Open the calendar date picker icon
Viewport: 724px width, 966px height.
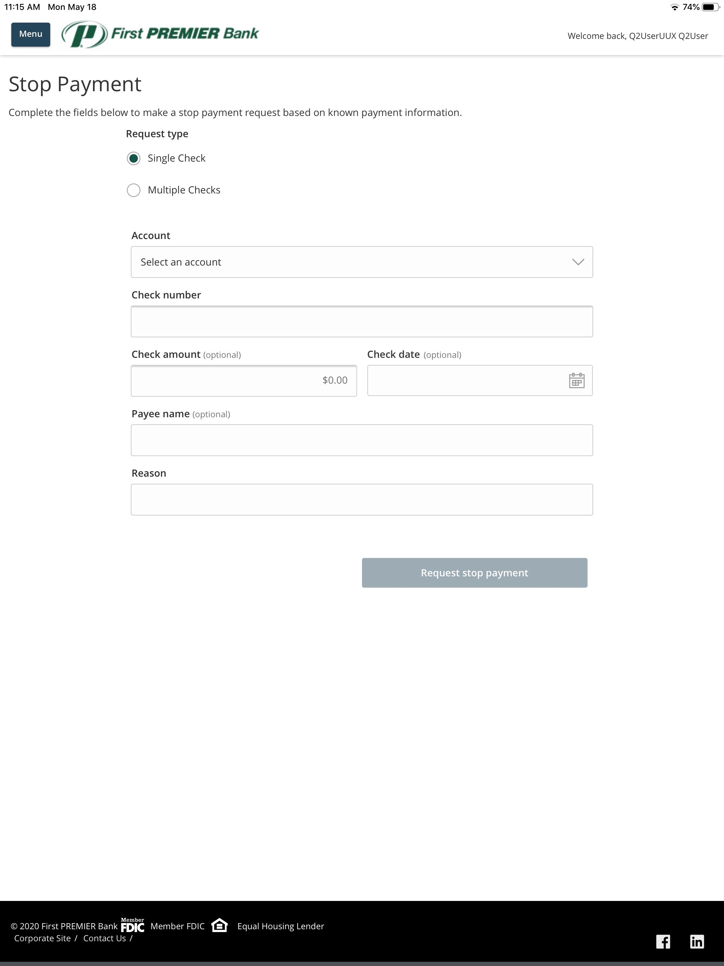[x=576, y=380]
